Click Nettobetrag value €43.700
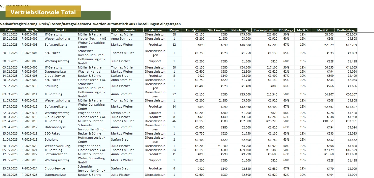 pos(240,34)
